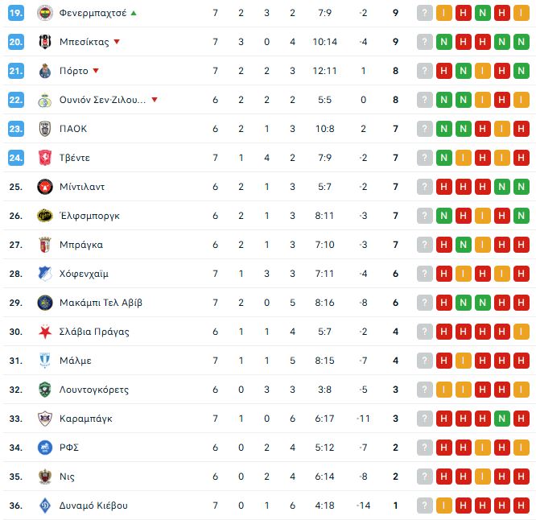The image size is (536, 520).
Task: Click the green N badge in Καραμπάγκ row
Action: (502, 419)
